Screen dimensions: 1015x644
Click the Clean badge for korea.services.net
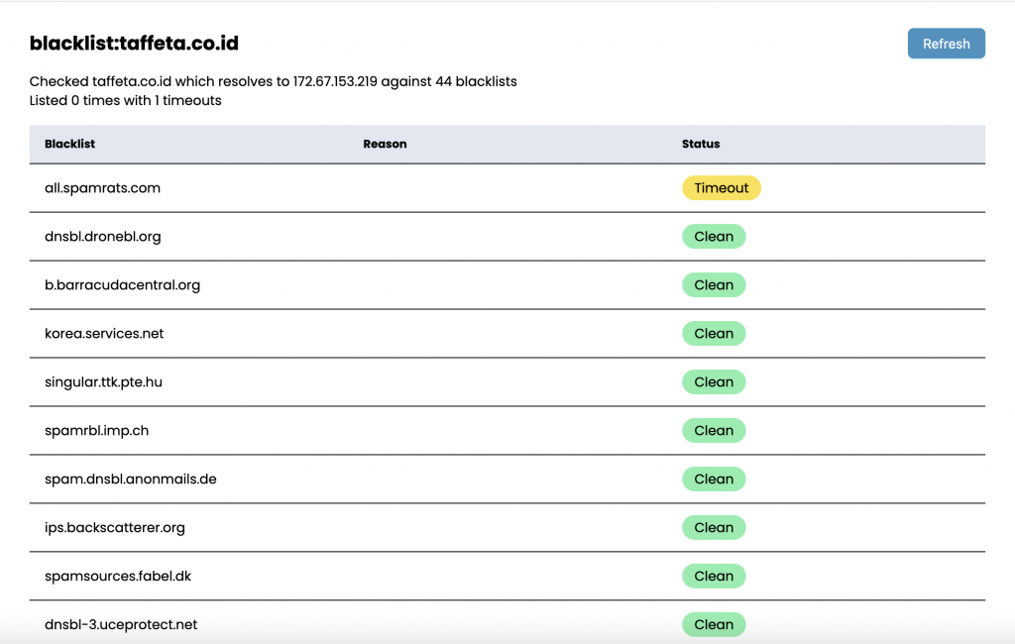714,333
